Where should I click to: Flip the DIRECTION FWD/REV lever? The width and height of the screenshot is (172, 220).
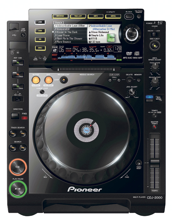click(15, 116)
